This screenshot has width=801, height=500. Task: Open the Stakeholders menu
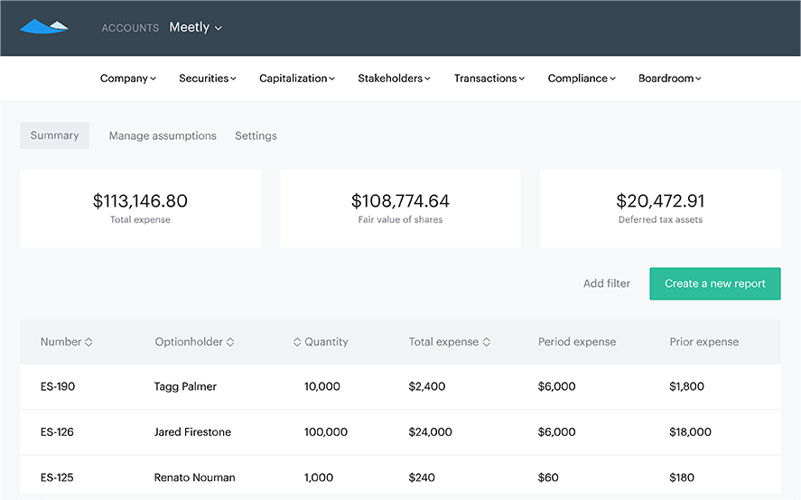tap(394, 79)
